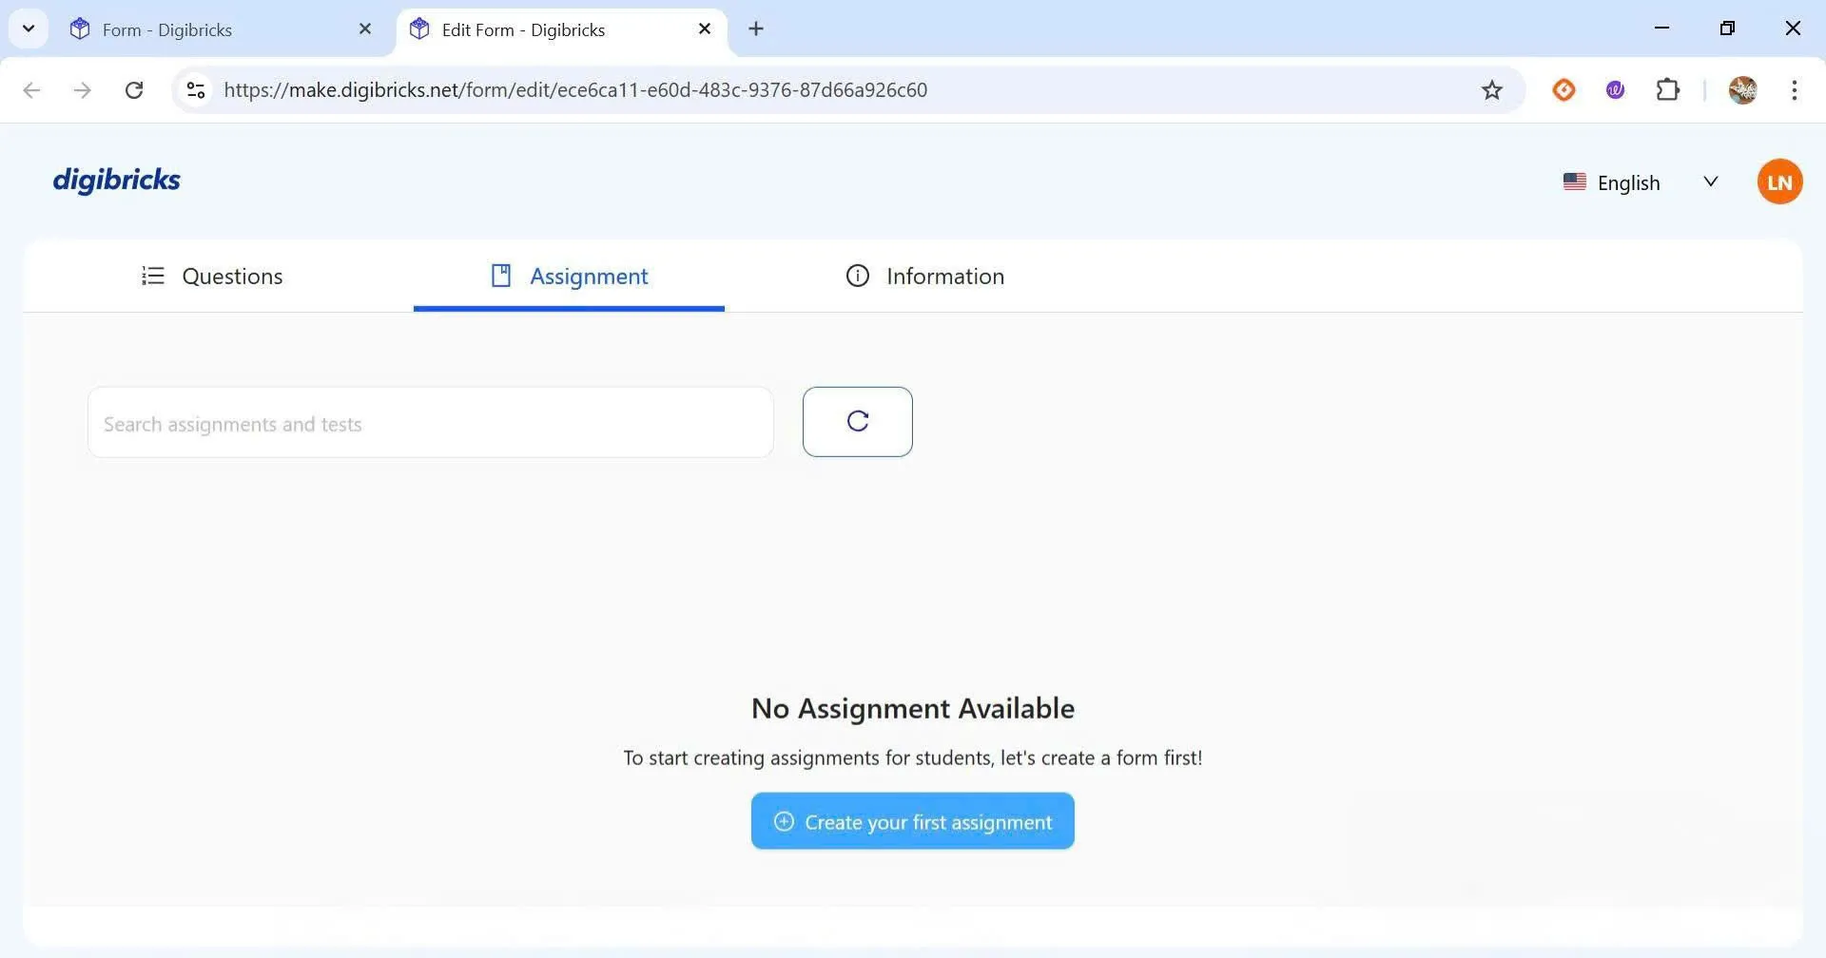Click the refresh assignments icon button

coord(857,422)
